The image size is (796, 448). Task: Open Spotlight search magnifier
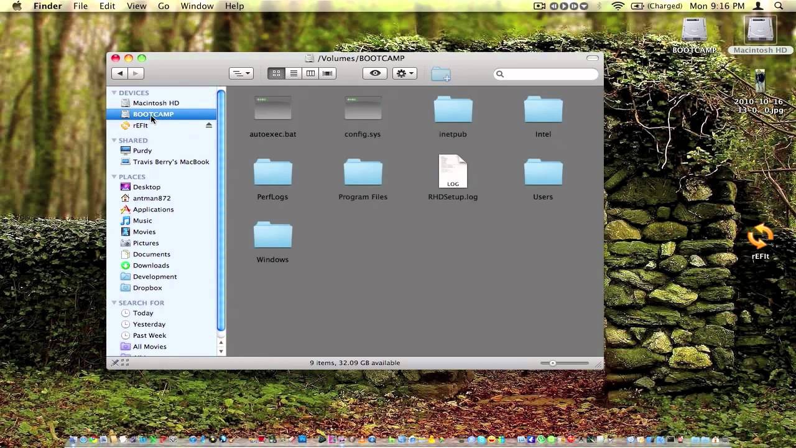[779, 6]
